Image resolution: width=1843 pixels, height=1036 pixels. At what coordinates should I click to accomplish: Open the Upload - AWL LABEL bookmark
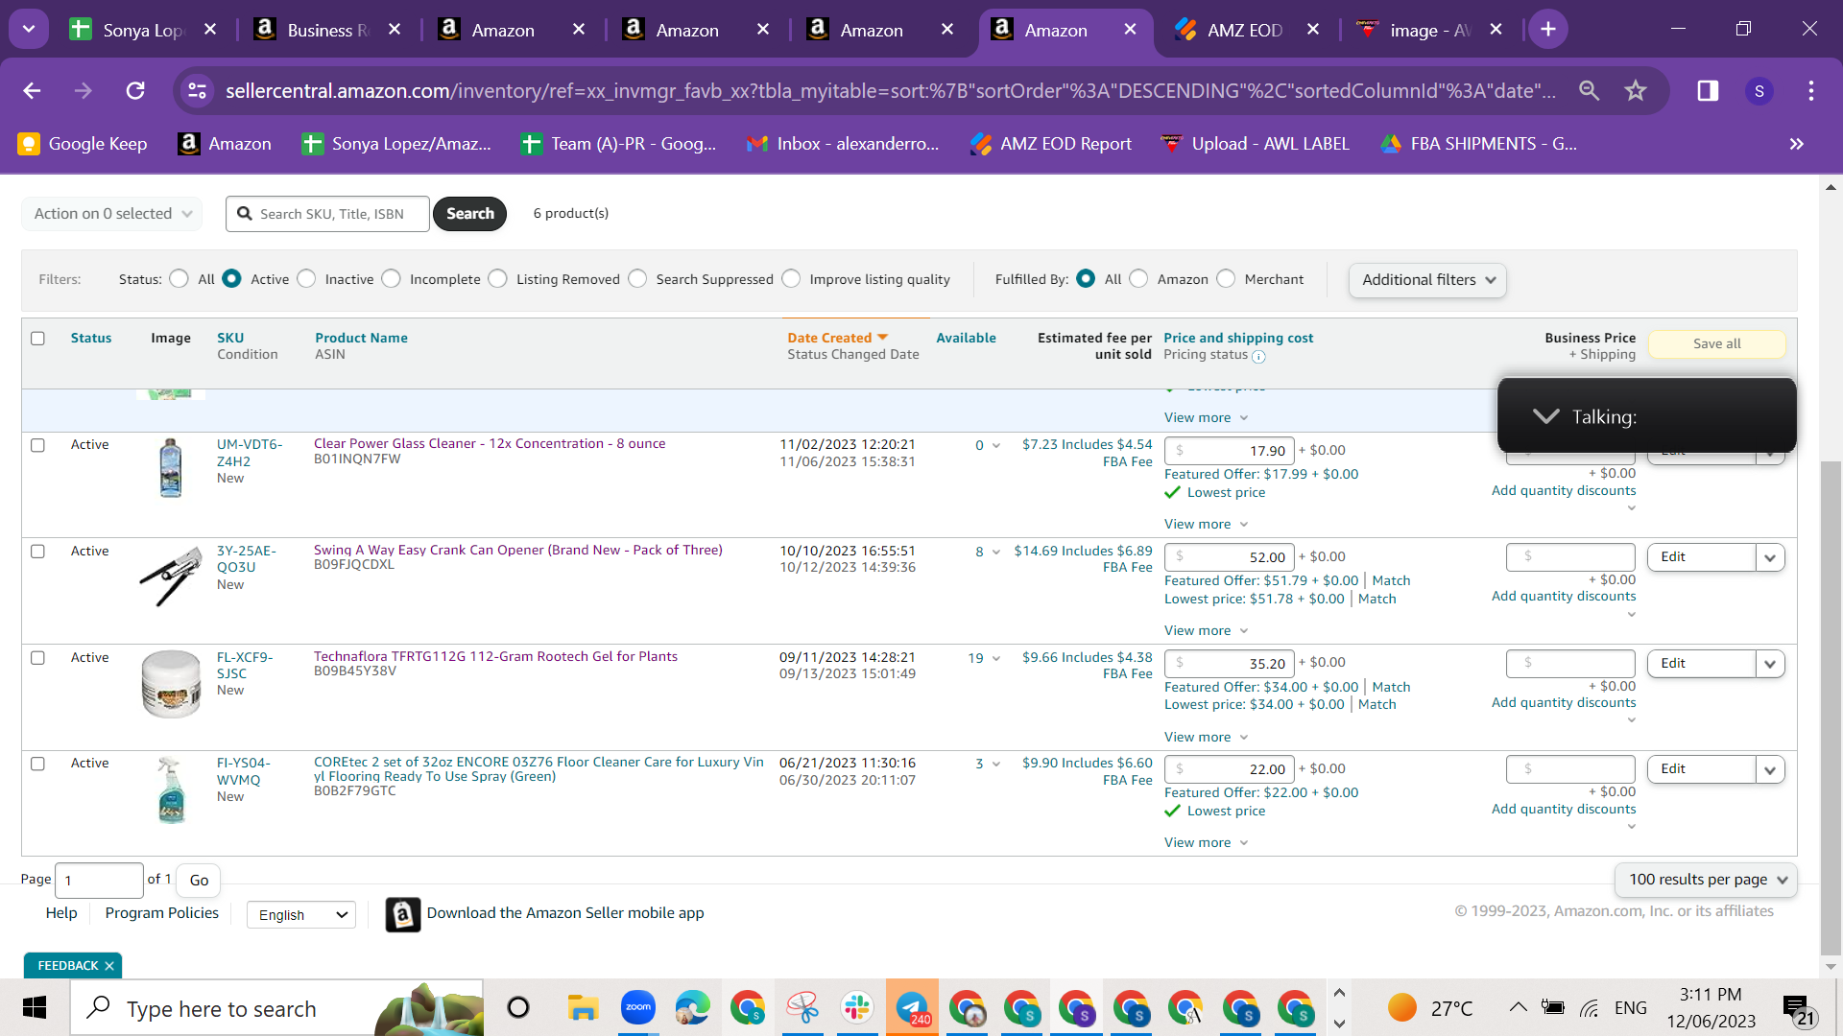(1256, 144)
